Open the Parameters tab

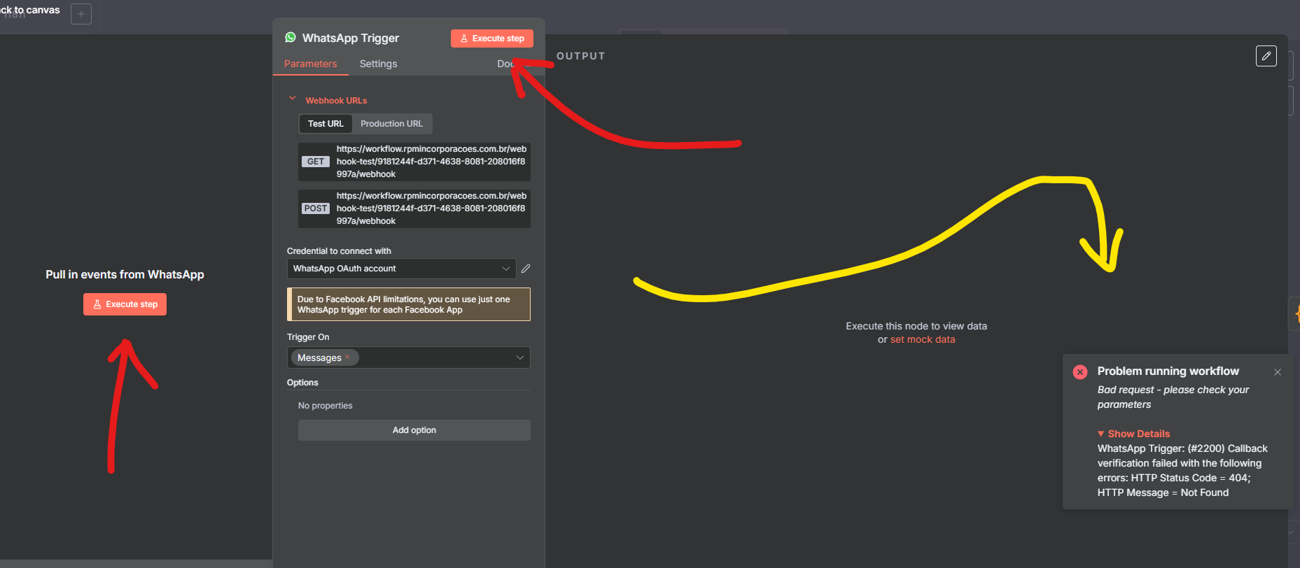(310, 64)
